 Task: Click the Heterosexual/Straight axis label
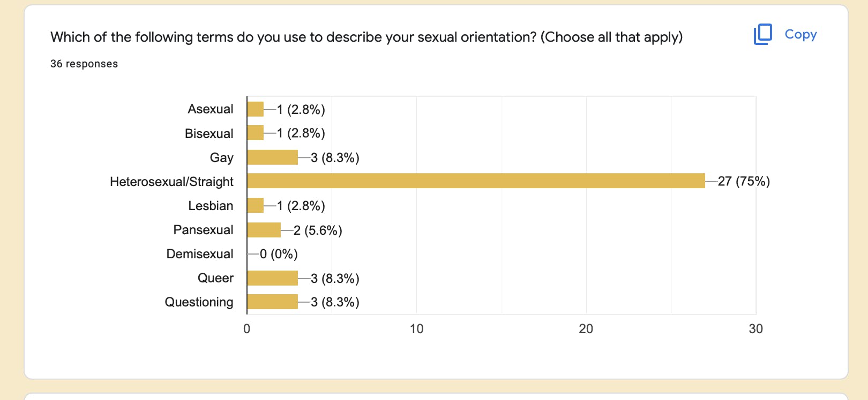pyautogui.click(x=171, y=182)
